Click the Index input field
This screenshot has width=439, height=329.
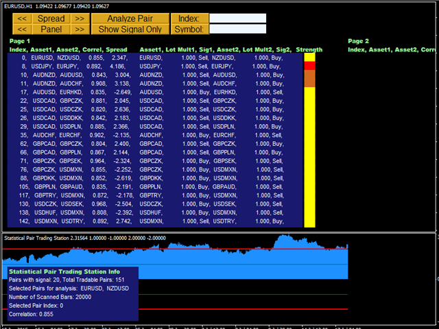point(237,19)
